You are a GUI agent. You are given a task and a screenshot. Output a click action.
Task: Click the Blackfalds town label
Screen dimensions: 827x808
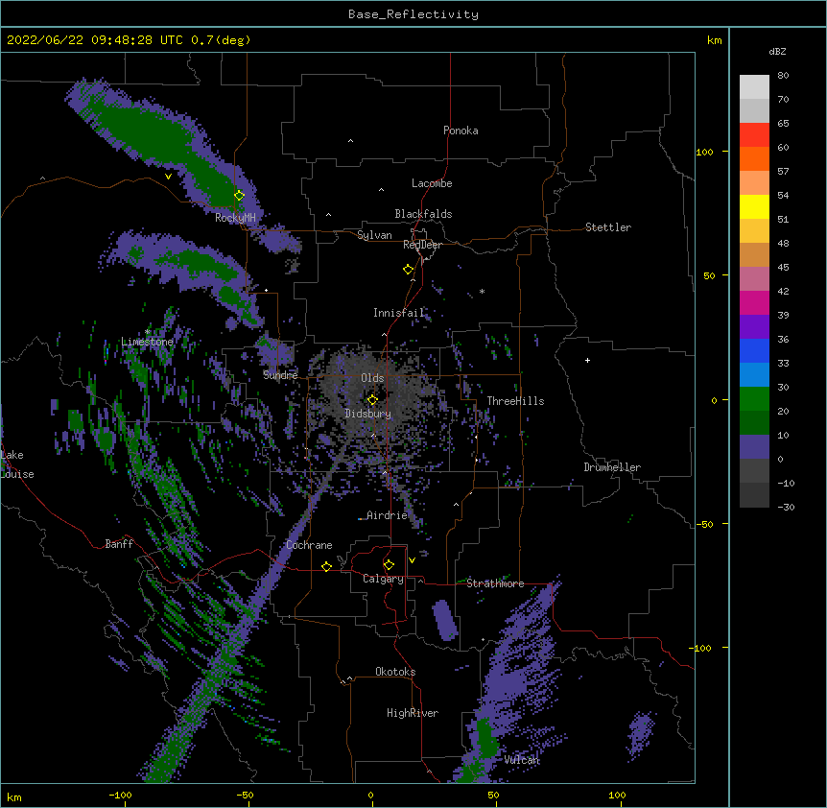coord(423,214)
